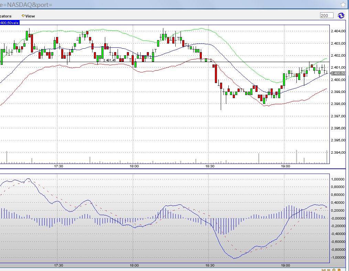Viewport: 349px width, 271px height.
Task: Click the yellow diamond icon beside View
Action: tap(23, 16)
